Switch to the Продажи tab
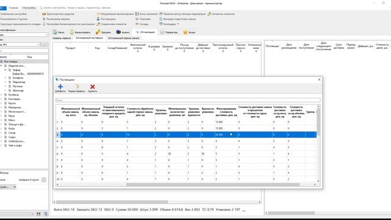The width and height of the screenshot is (391, 220). tap(103, 32)
